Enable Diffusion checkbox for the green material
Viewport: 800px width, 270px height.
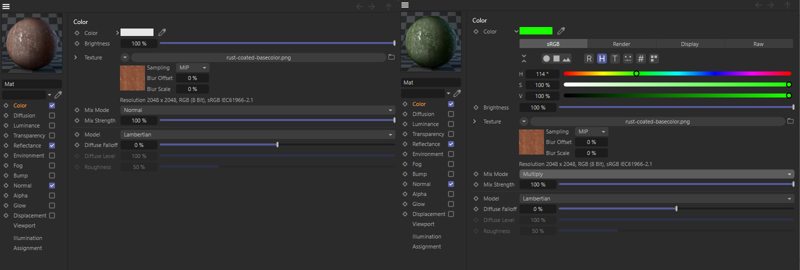pos(451,114)
